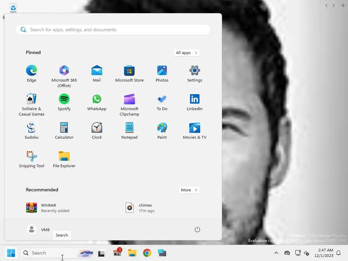
Task: Launch Solitaire & Casual Games
Action: 32,105
